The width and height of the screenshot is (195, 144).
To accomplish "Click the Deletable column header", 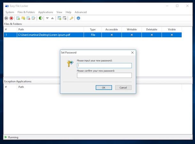I will click(x=152, y=30).
